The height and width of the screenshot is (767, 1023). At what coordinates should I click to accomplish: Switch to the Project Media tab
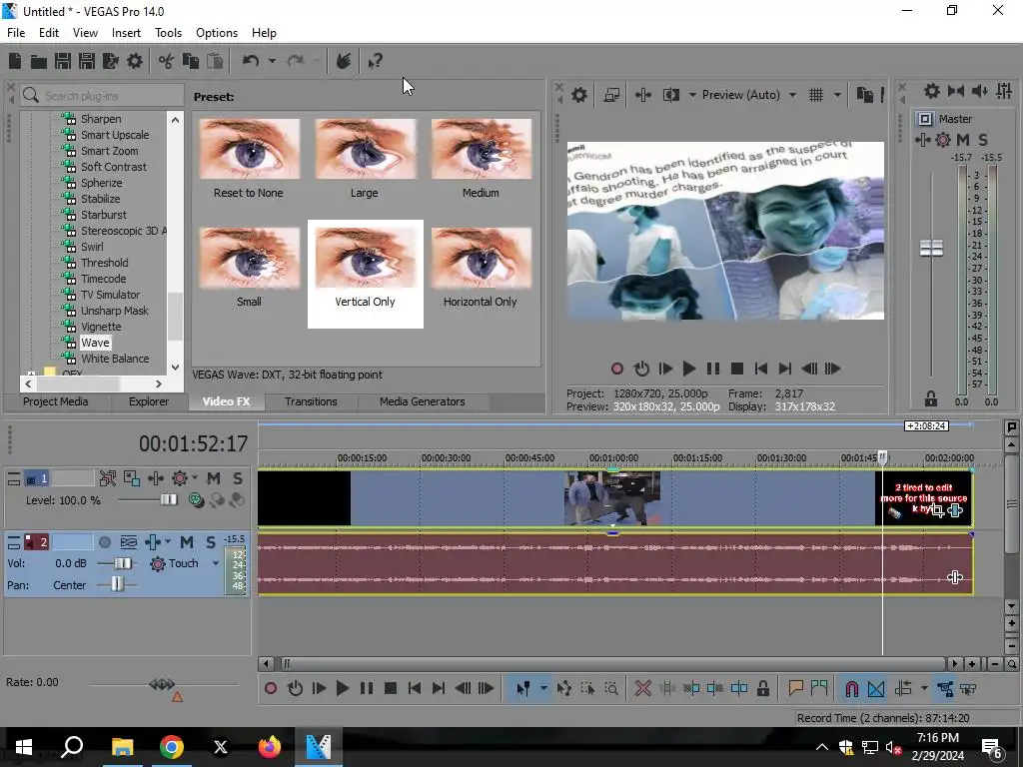(56, 401)
